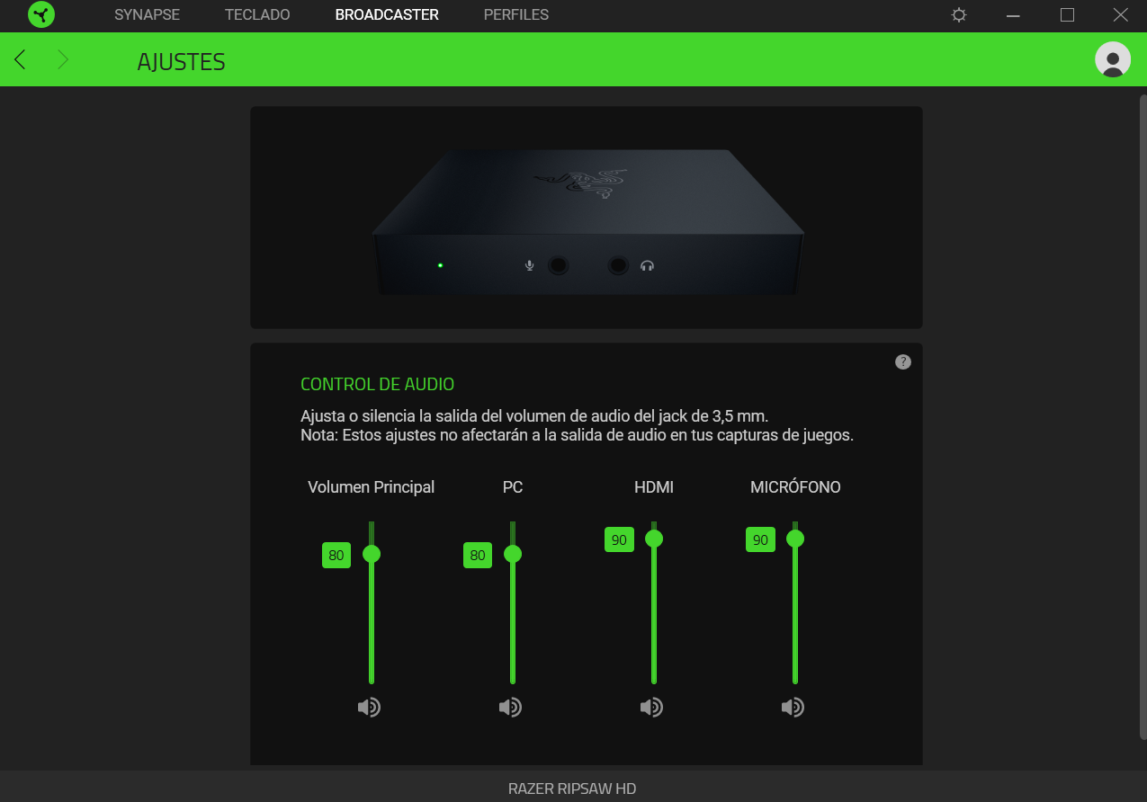The height and width of the screenshot is (802, 1147).
Task: Click the Volumen Principal slider handle
Action: (372, 554)
